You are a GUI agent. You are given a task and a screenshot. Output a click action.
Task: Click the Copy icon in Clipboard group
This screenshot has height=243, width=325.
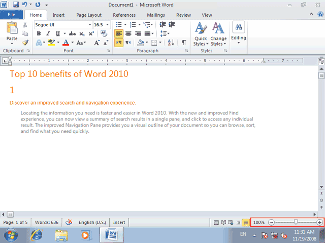(x=25, y=33)
